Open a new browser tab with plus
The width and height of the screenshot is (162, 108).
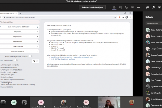point(20,13)
